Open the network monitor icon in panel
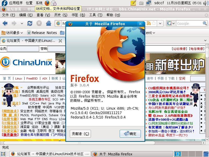Viewport: 209px width, 157px height. 149,3
